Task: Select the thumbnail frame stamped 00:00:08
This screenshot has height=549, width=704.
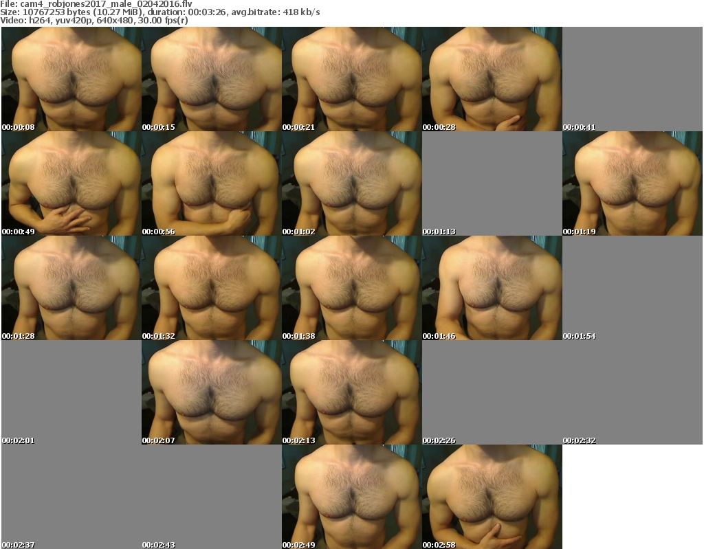Action: click(71, 79)
